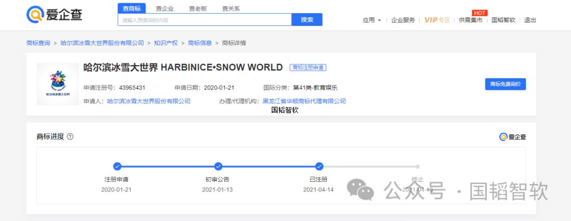Click 退出 to log out
The image size is (571, 221).
click(530, 20)
